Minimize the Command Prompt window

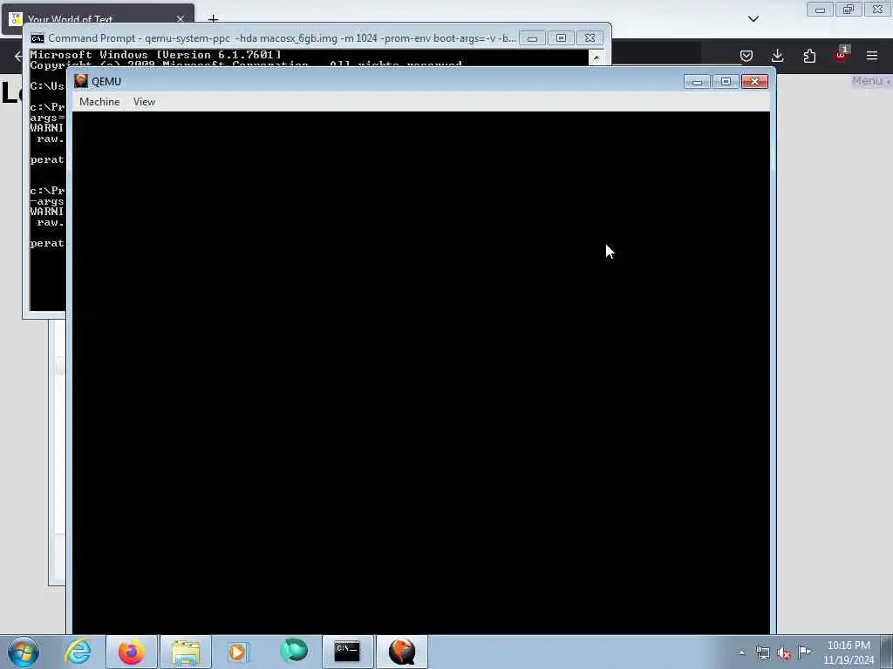[532, 38]
